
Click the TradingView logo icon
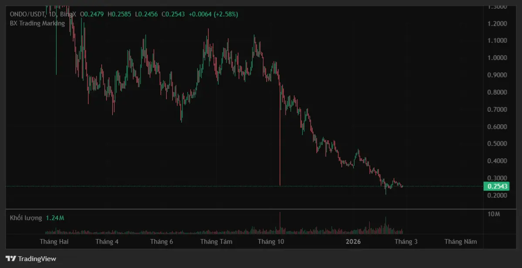click(10, 258)
